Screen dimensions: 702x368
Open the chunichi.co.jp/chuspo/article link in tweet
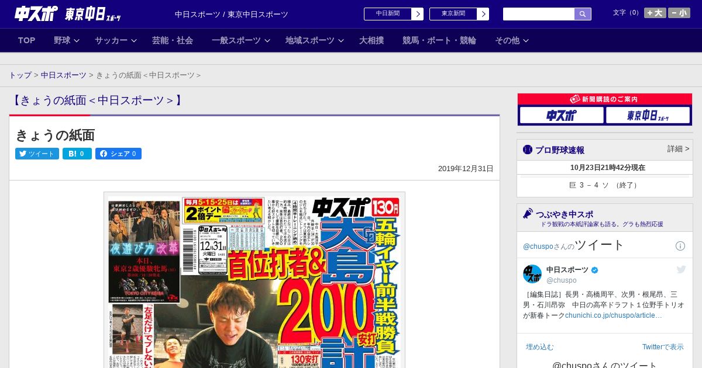click(x=614, y=315)
